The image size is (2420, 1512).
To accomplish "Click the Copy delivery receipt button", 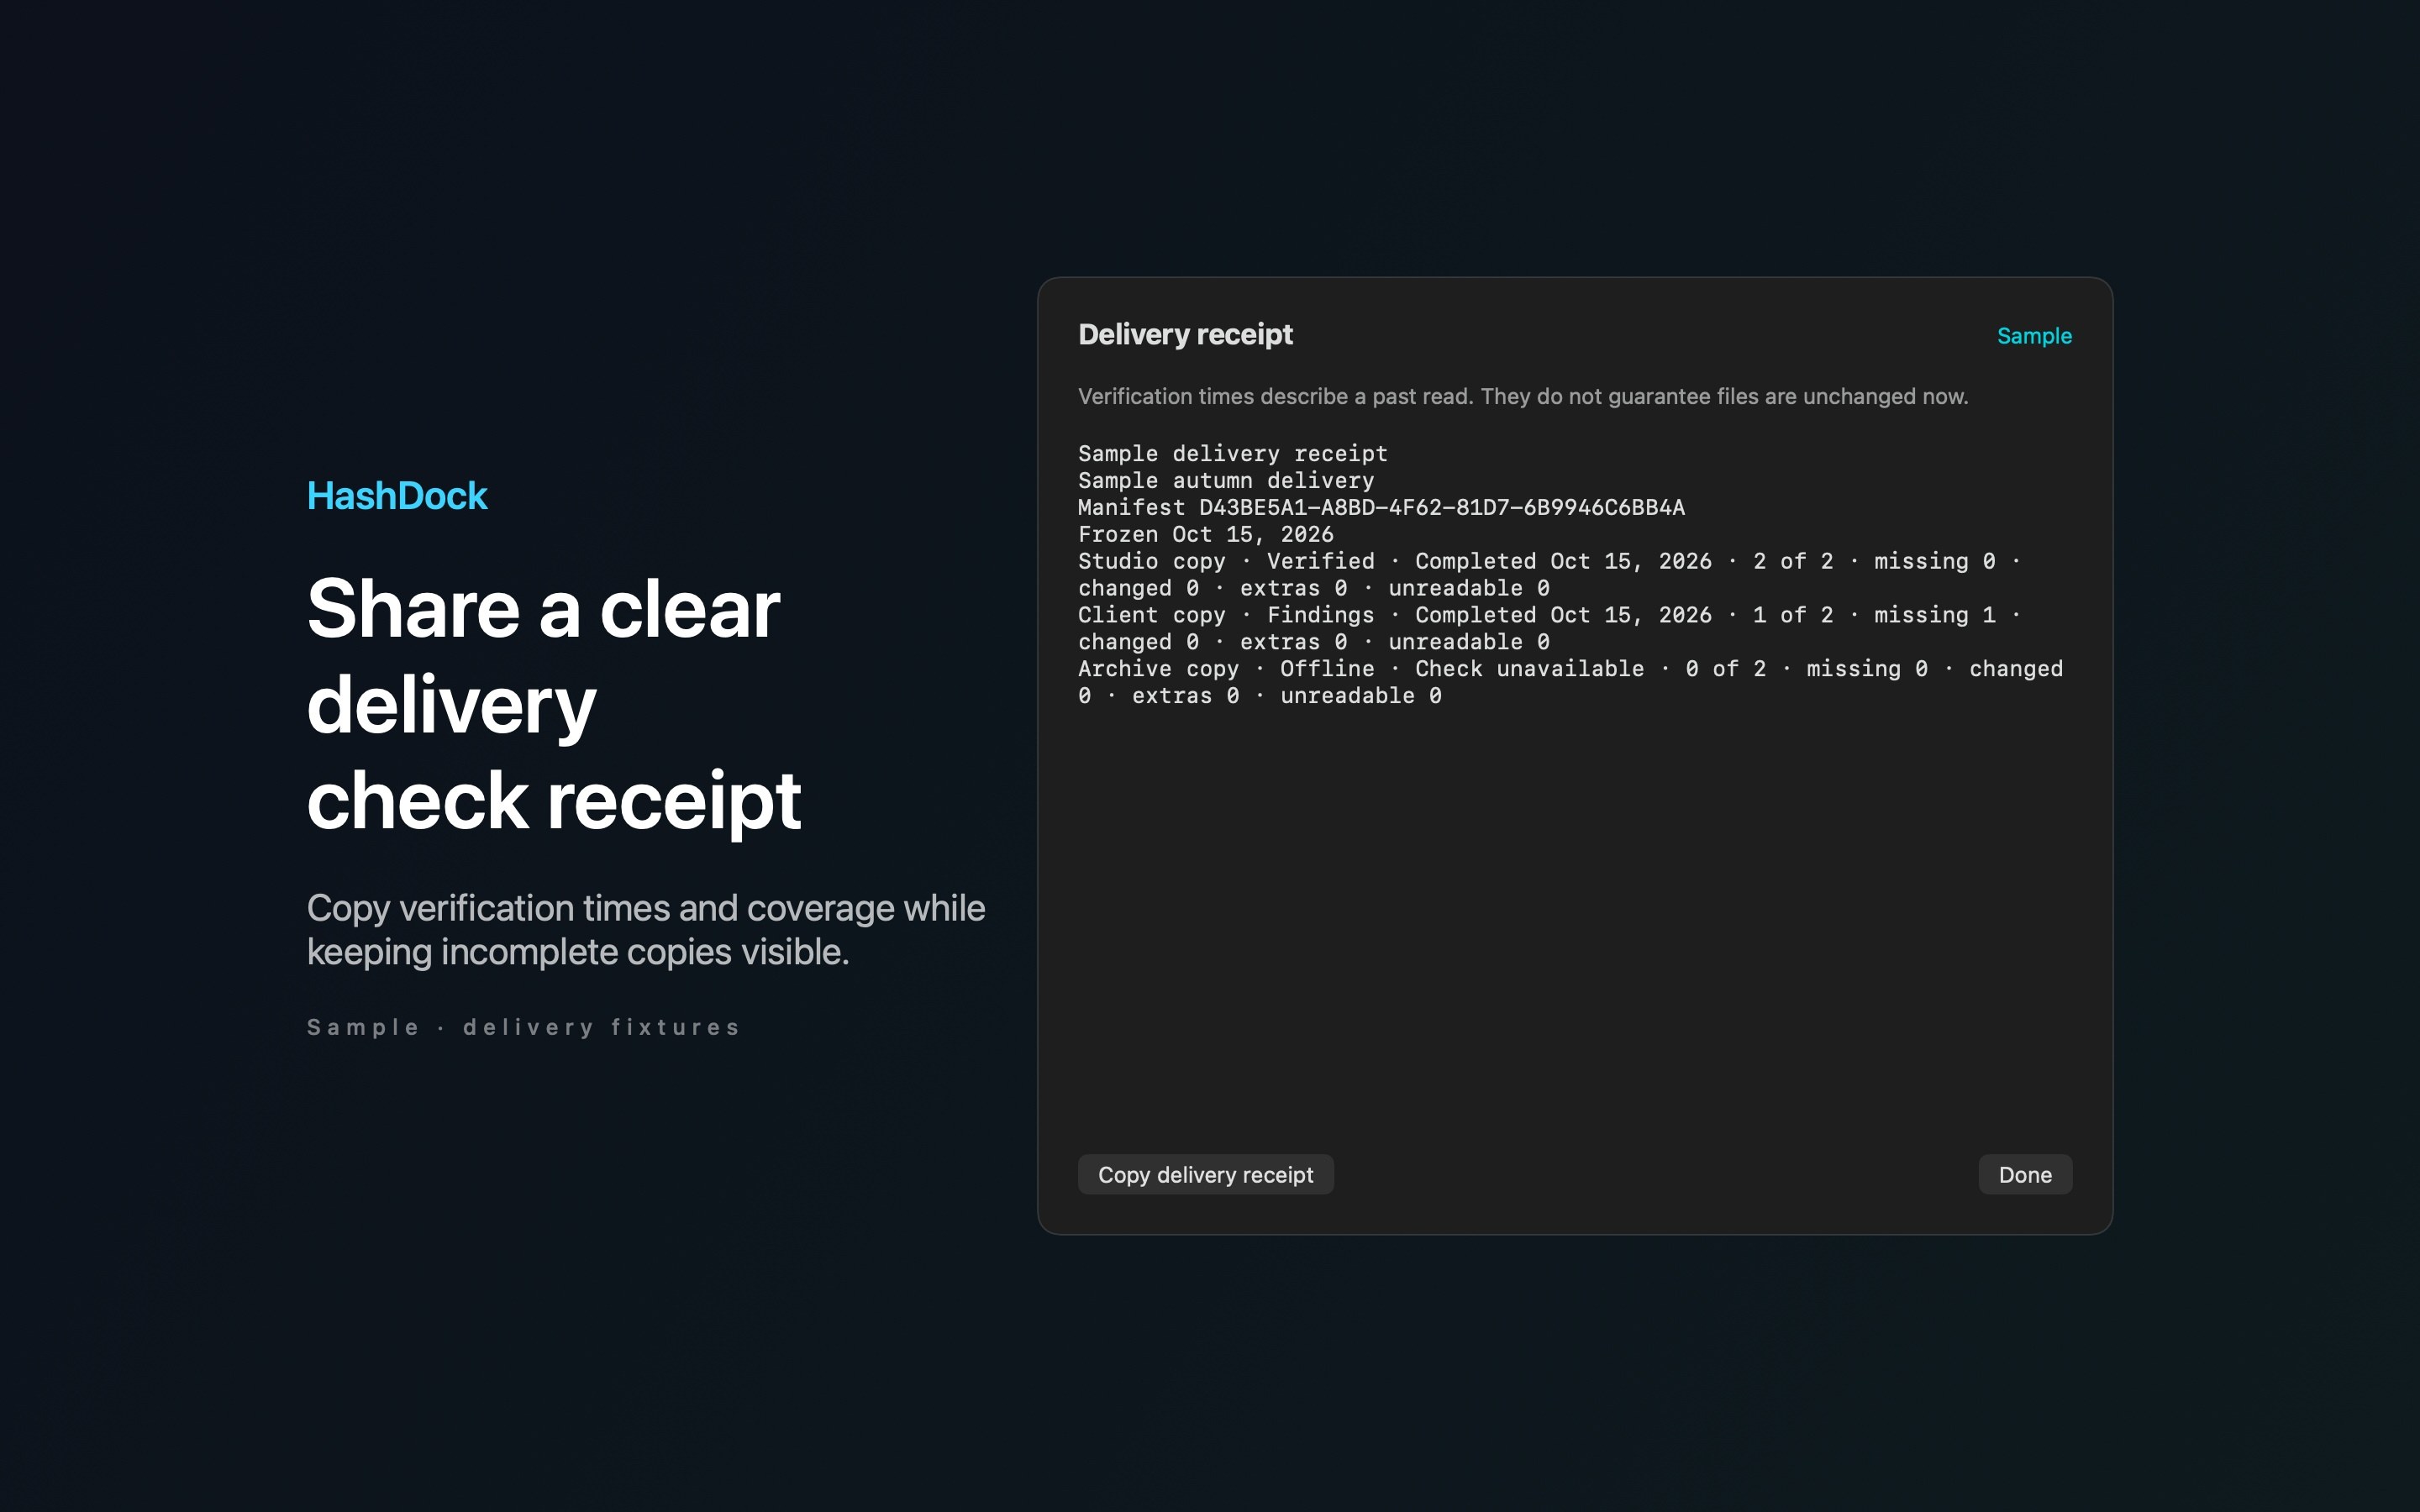I will pyautogui.click(x=1205, y=1174).
